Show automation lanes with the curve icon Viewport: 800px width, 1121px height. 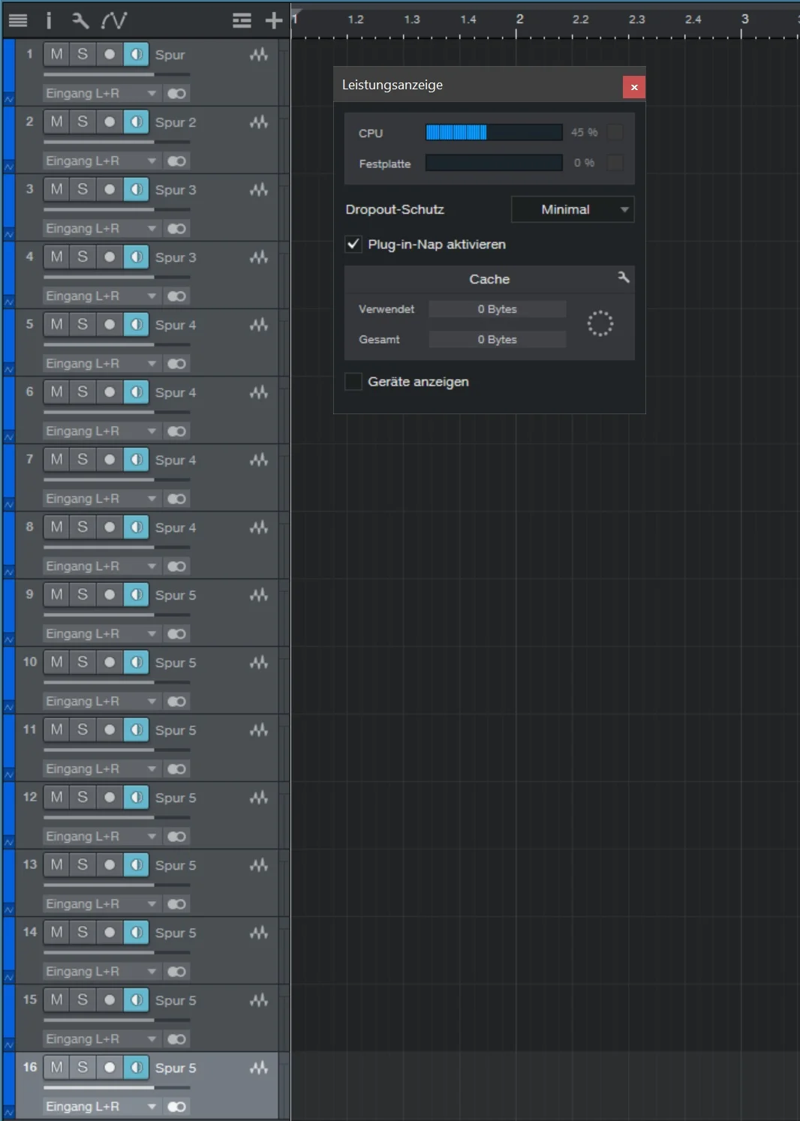coord(114,20)
